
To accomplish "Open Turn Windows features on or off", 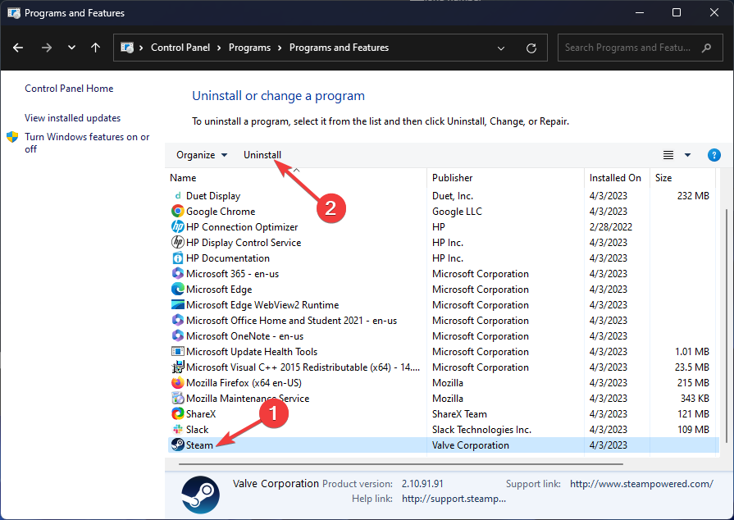I will click(x=87, y=143).
